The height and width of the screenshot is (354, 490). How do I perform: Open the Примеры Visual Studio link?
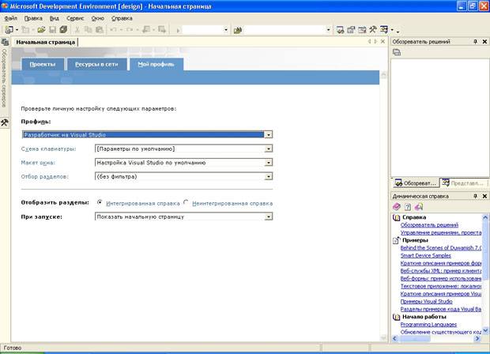(426, 302)
